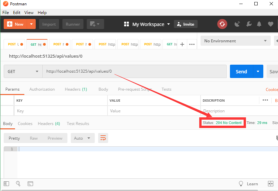Open Test Results tab
278x191 pixels.
(78, 124)
